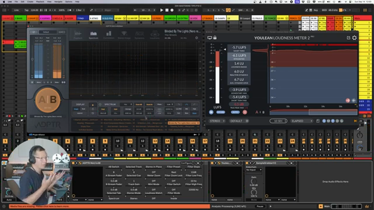374x210 pixels.
Task: Expand the 1 KIC group track arrow
Action: (12, 18)
